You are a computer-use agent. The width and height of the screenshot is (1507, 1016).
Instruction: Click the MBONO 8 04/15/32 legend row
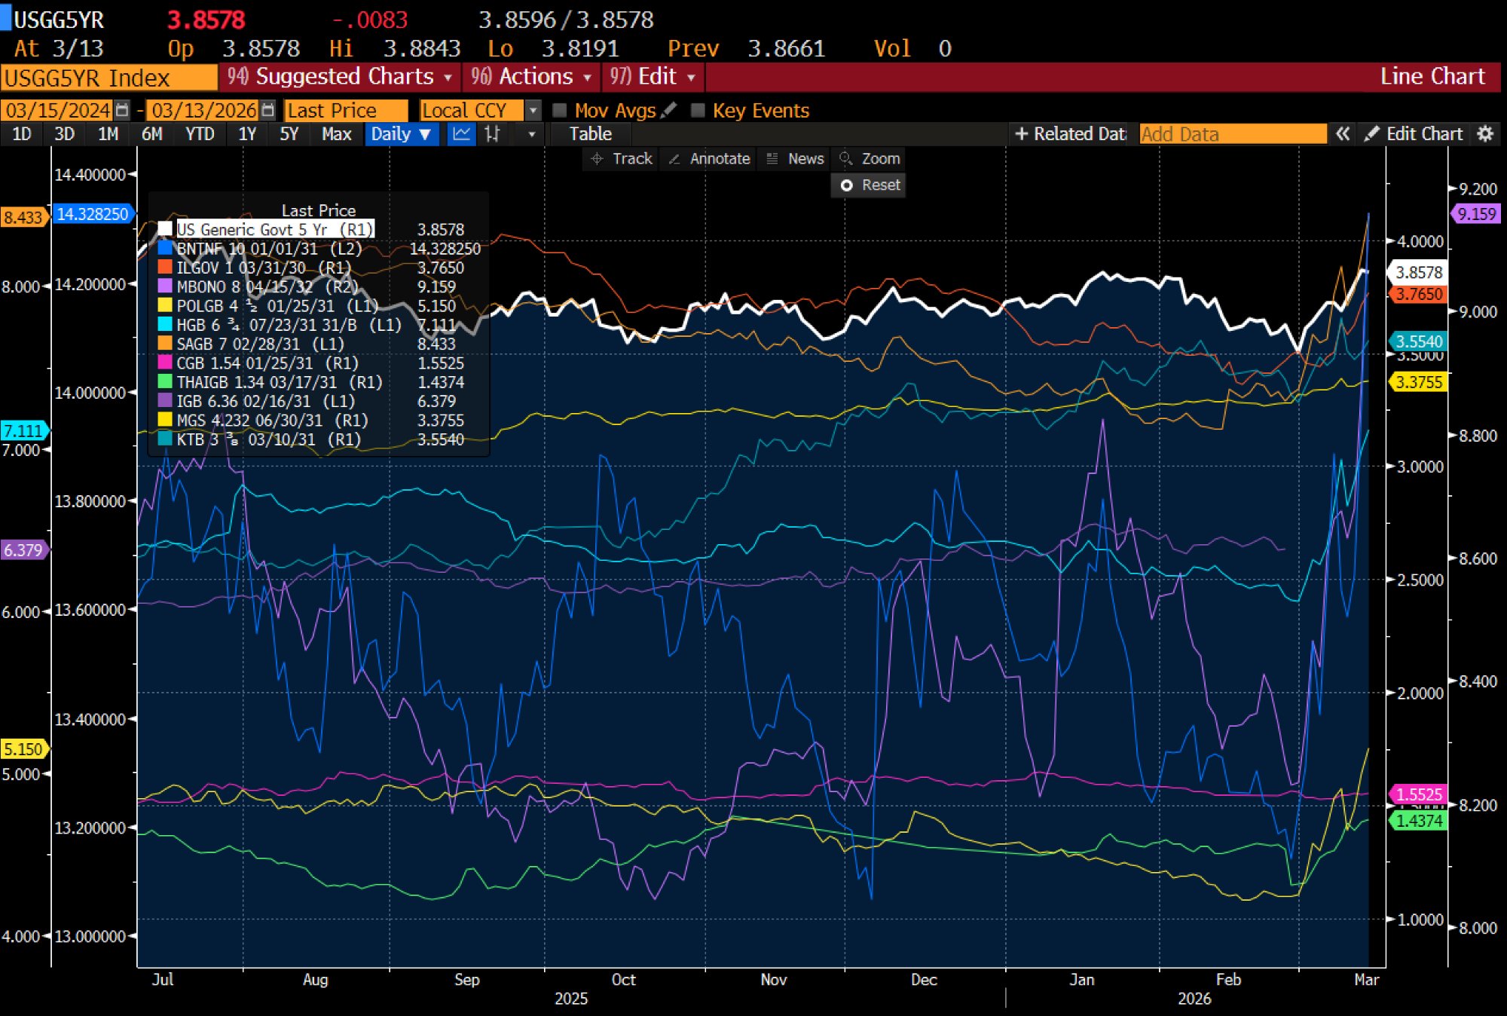(319, 286)
